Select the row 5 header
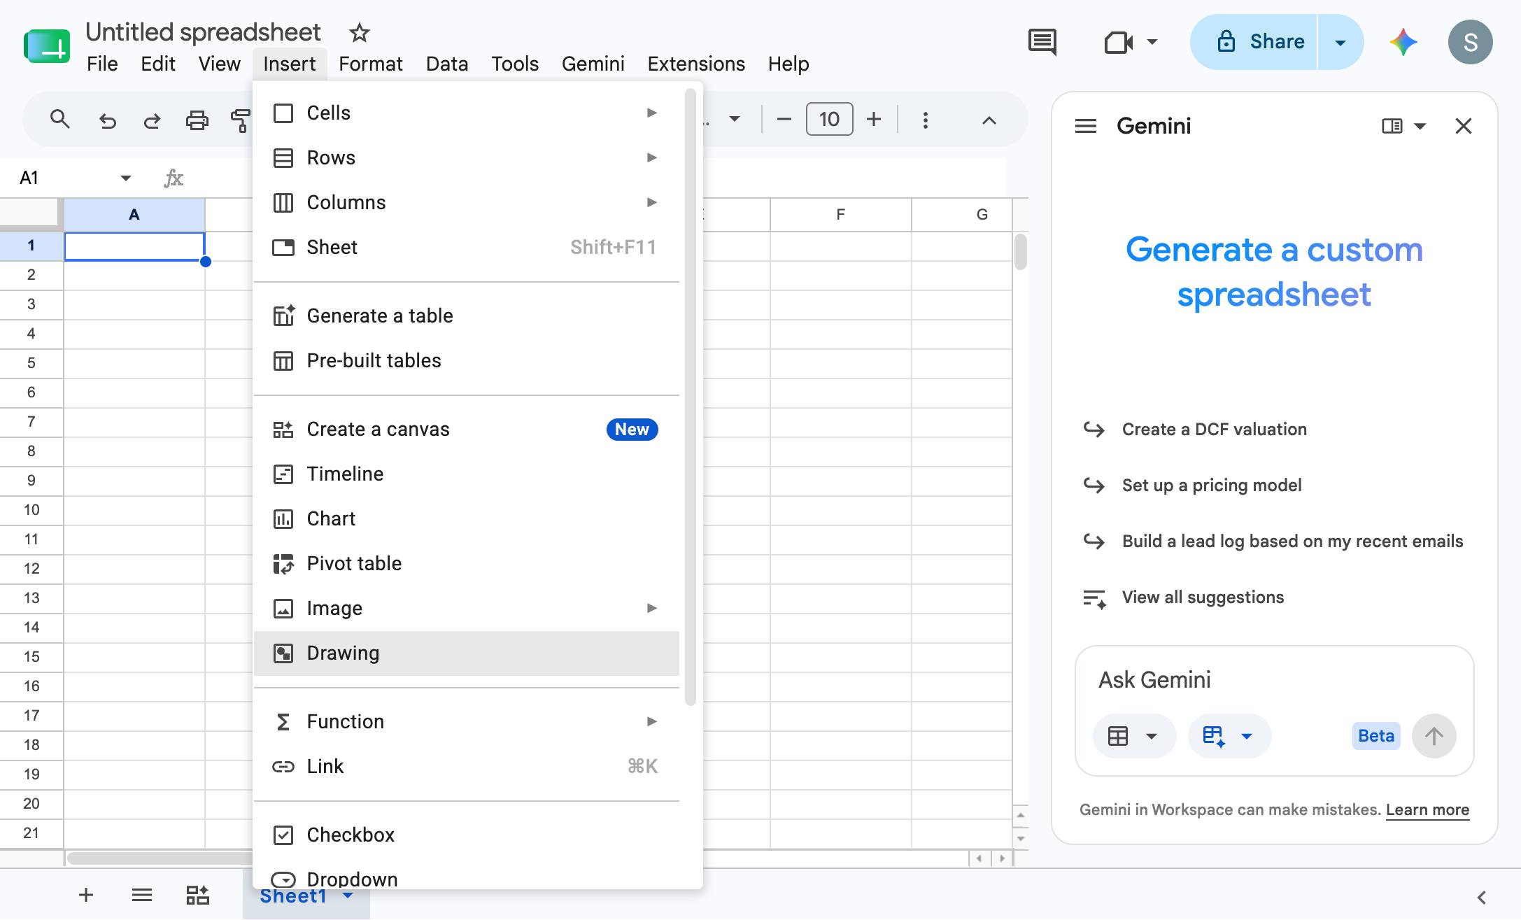 pyautogui.click(x=31, y=362)
